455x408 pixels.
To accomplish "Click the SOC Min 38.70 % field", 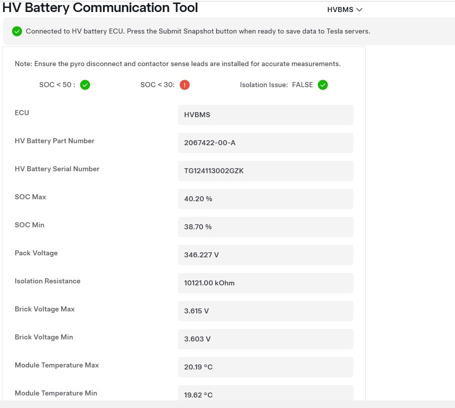I will pyautogui.click(x=265, y=227).
